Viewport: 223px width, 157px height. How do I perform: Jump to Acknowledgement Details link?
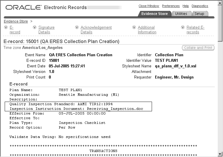tap(96, 30)
